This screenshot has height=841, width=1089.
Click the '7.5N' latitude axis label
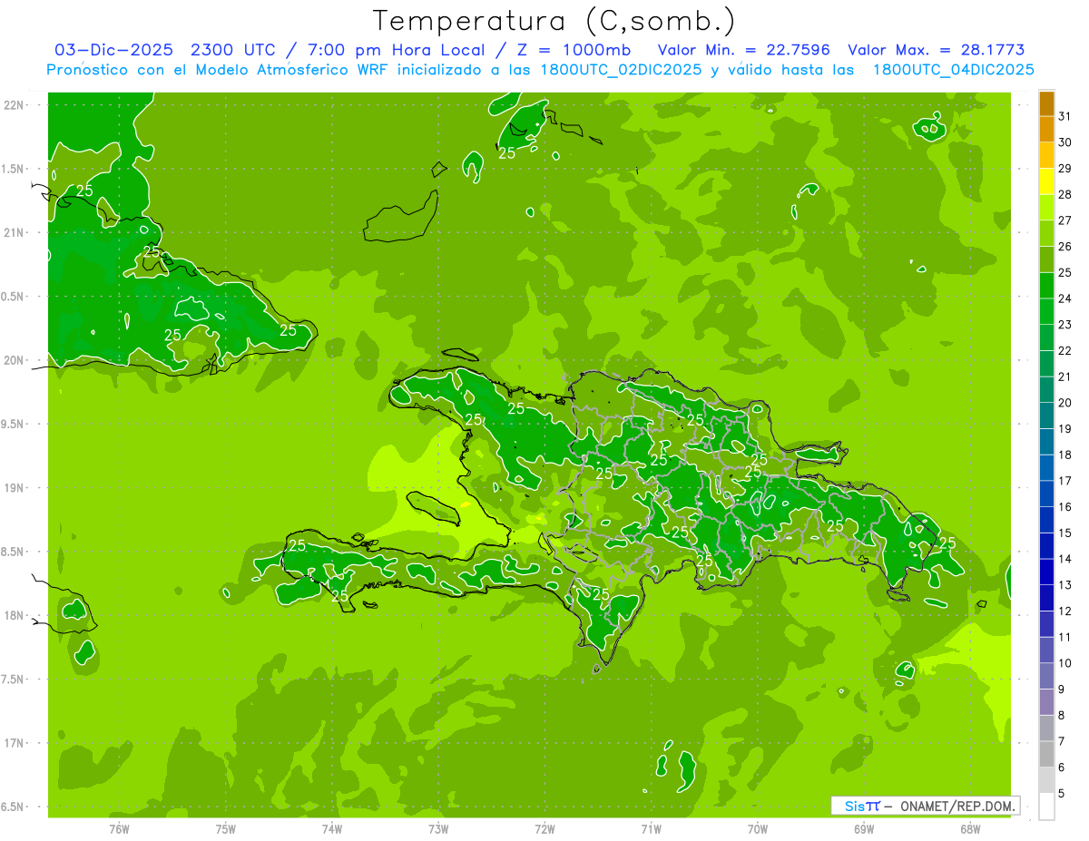pyautogui.click(x=14, y=680)
